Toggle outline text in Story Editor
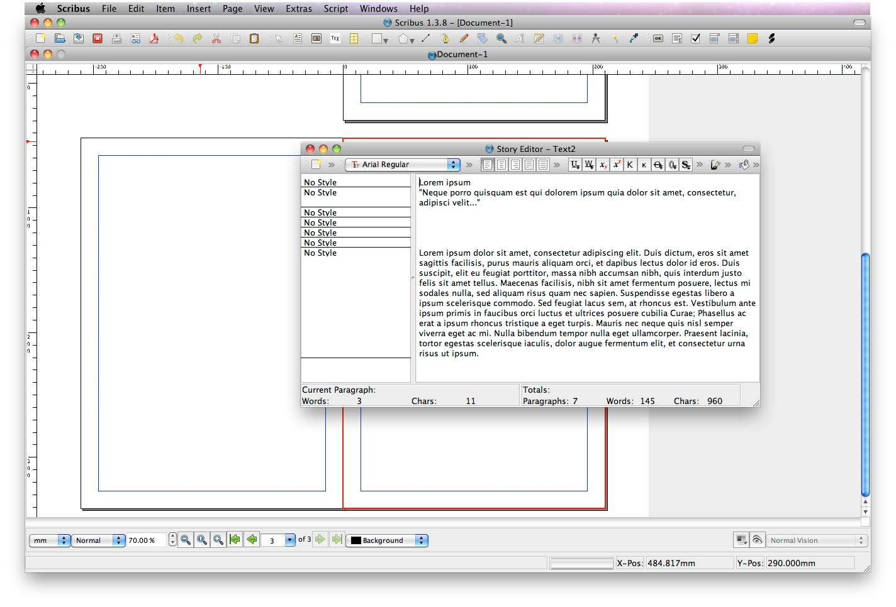Image resolution: width=896 pixels, height=607 pixels. coord(672,165)
